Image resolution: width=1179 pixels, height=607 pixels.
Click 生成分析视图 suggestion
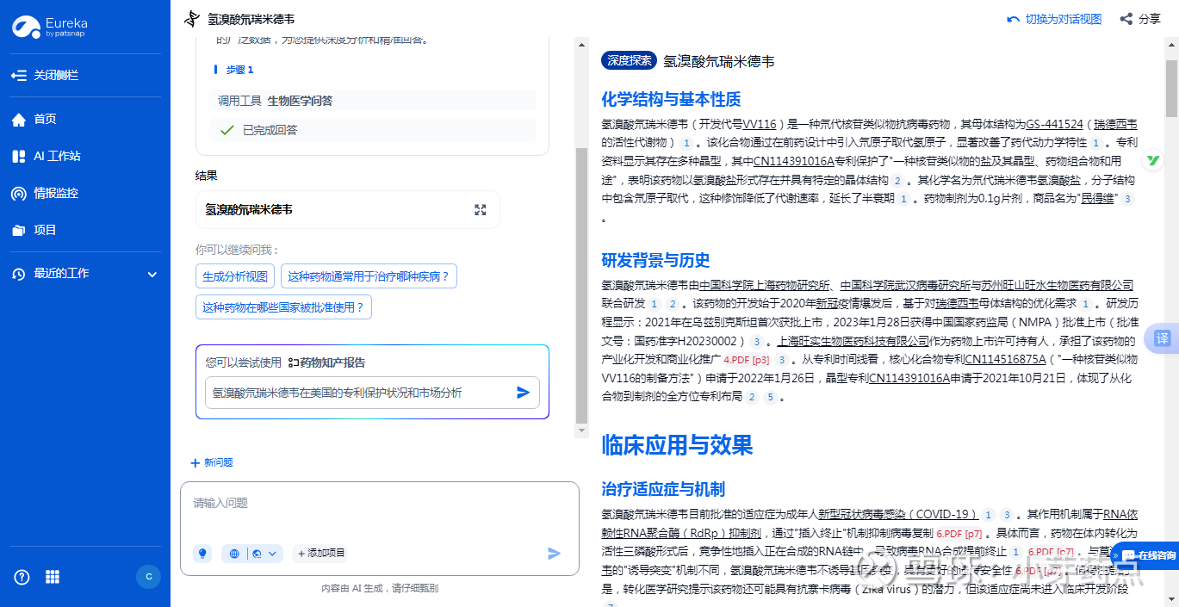(x=235, y=276)
